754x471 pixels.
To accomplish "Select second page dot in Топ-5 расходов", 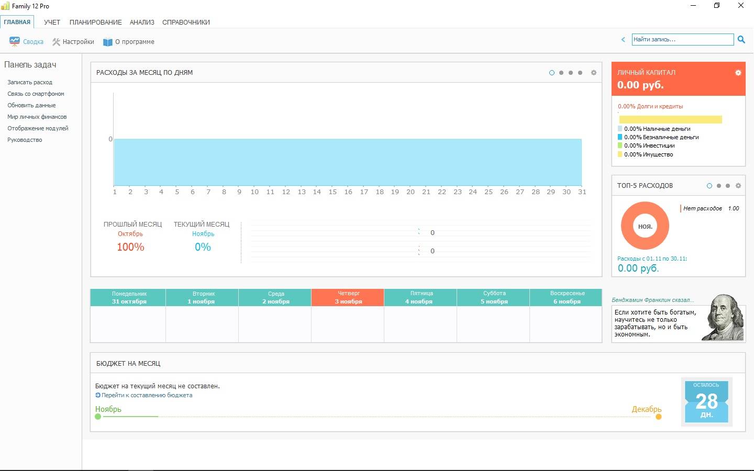I will (719, 186).
